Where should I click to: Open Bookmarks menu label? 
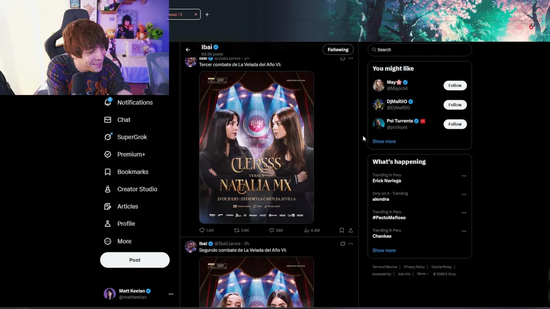click(133, 172)
